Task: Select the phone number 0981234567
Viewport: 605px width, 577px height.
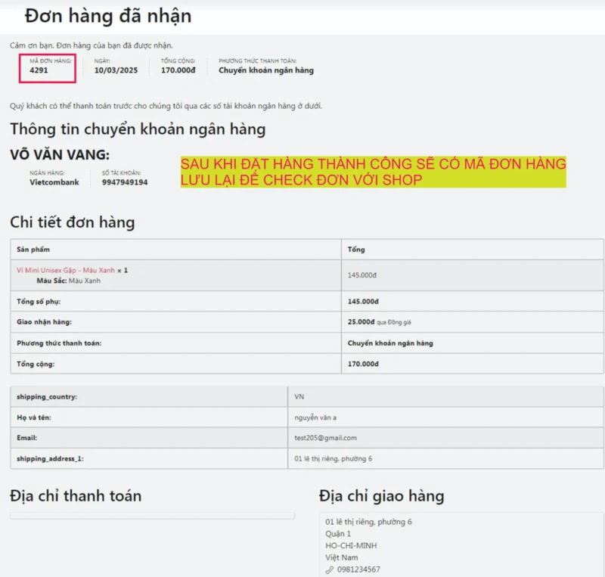Action: point(358,569)
